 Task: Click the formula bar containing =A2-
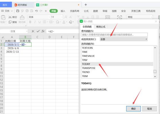63,31
